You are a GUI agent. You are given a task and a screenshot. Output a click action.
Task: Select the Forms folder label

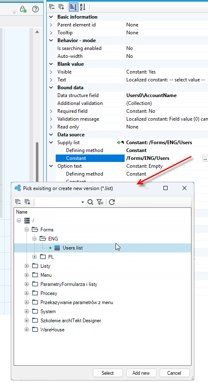click(x=47, y=230)
